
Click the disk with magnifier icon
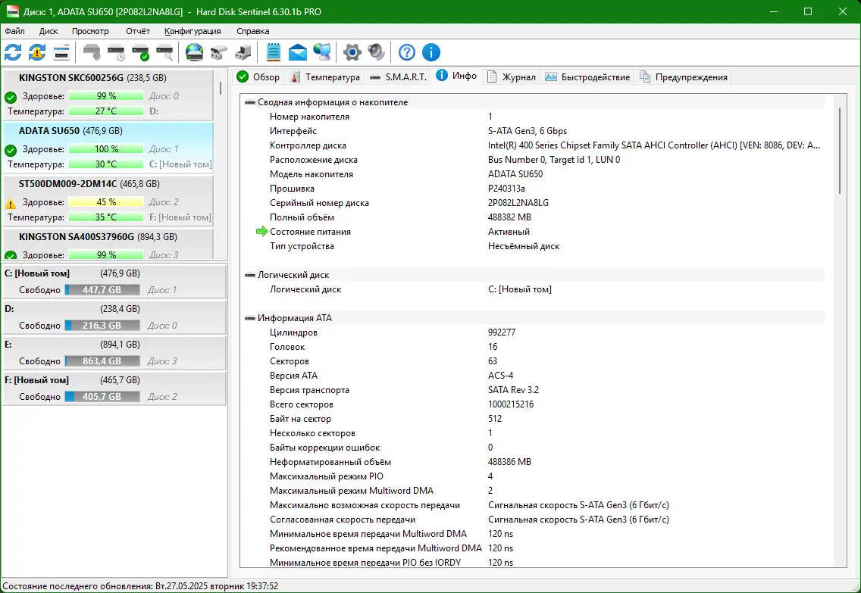pyautogui.click(x=164, y=52)
